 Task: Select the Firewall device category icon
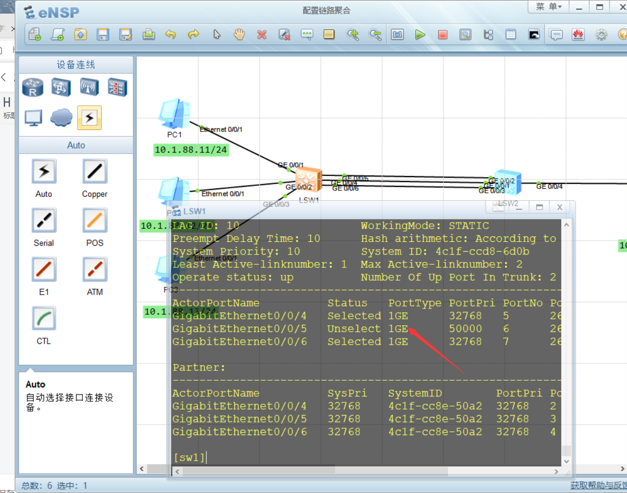tap(118, 87)
